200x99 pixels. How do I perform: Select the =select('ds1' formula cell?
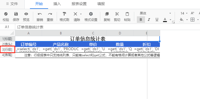coord(29,50)
